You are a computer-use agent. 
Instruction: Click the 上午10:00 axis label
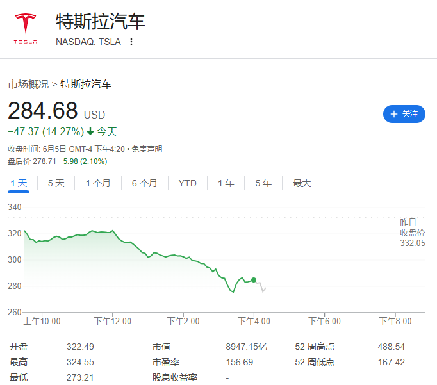pyautogui.click(x=42, y=321)
